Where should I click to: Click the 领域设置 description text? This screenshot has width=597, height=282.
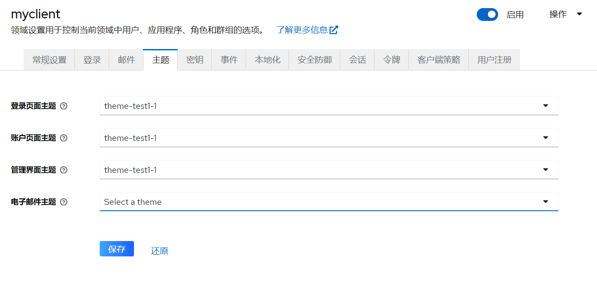pos(138,30)
